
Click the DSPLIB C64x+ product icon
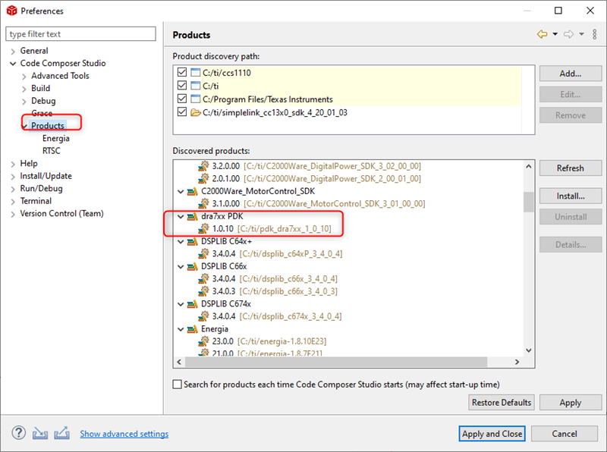point(193,241)
